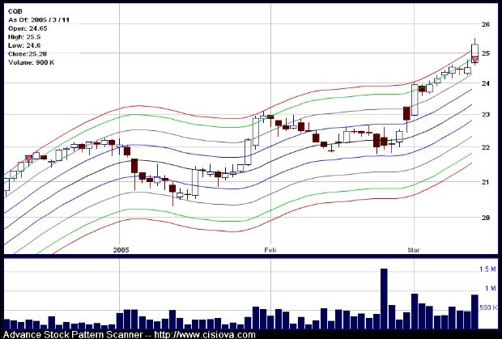Click the latest white candlestick near 25

click(474, 53)
